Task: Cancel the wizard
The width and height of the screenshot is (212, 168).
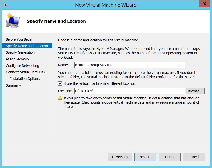Action: coord(194,157)
